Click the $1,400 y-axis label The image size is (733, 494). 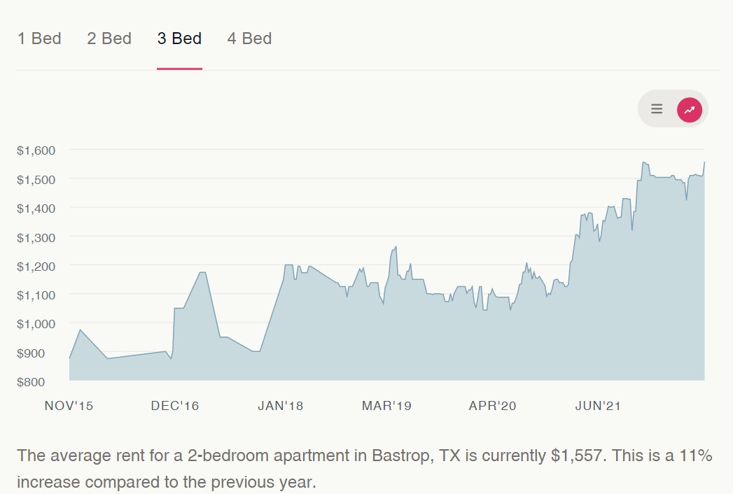click(x=36, y=209)
